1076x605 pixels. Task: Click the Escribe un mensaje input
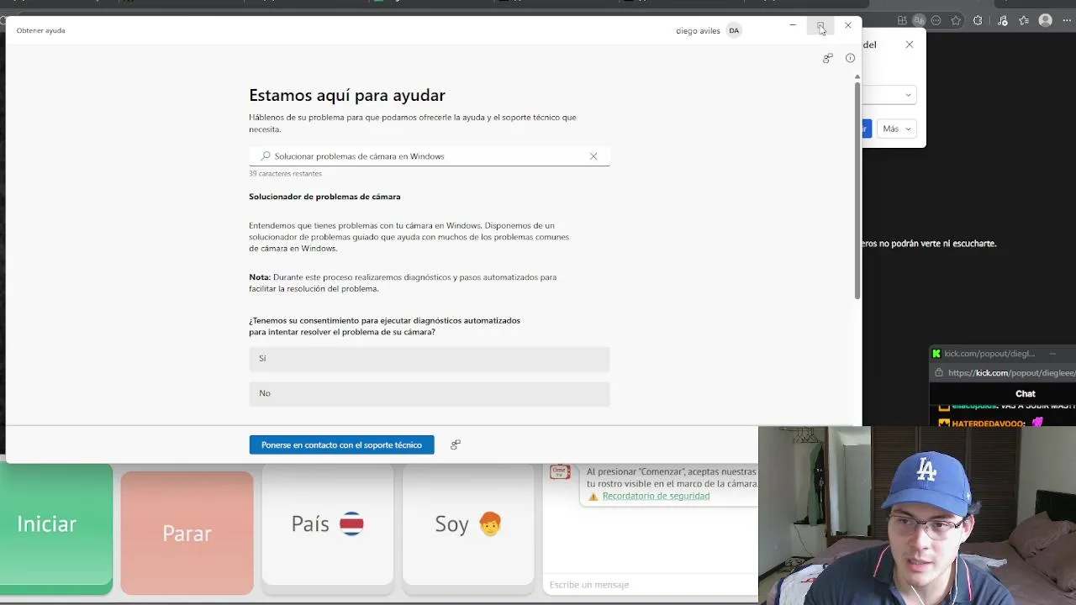pyautogui.click(x=651, y=585)
